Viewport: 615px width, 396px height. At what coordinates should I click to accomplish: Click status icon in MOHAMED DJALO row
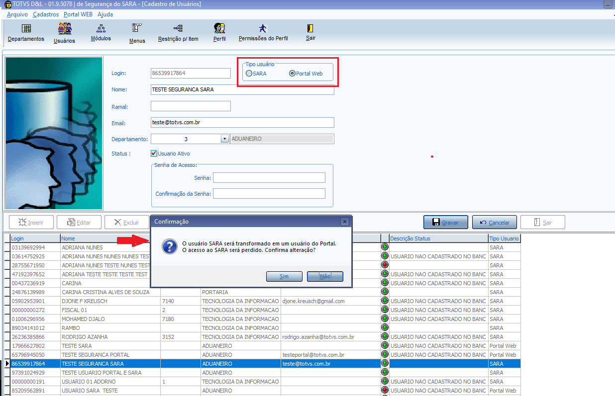pos(385,318)
